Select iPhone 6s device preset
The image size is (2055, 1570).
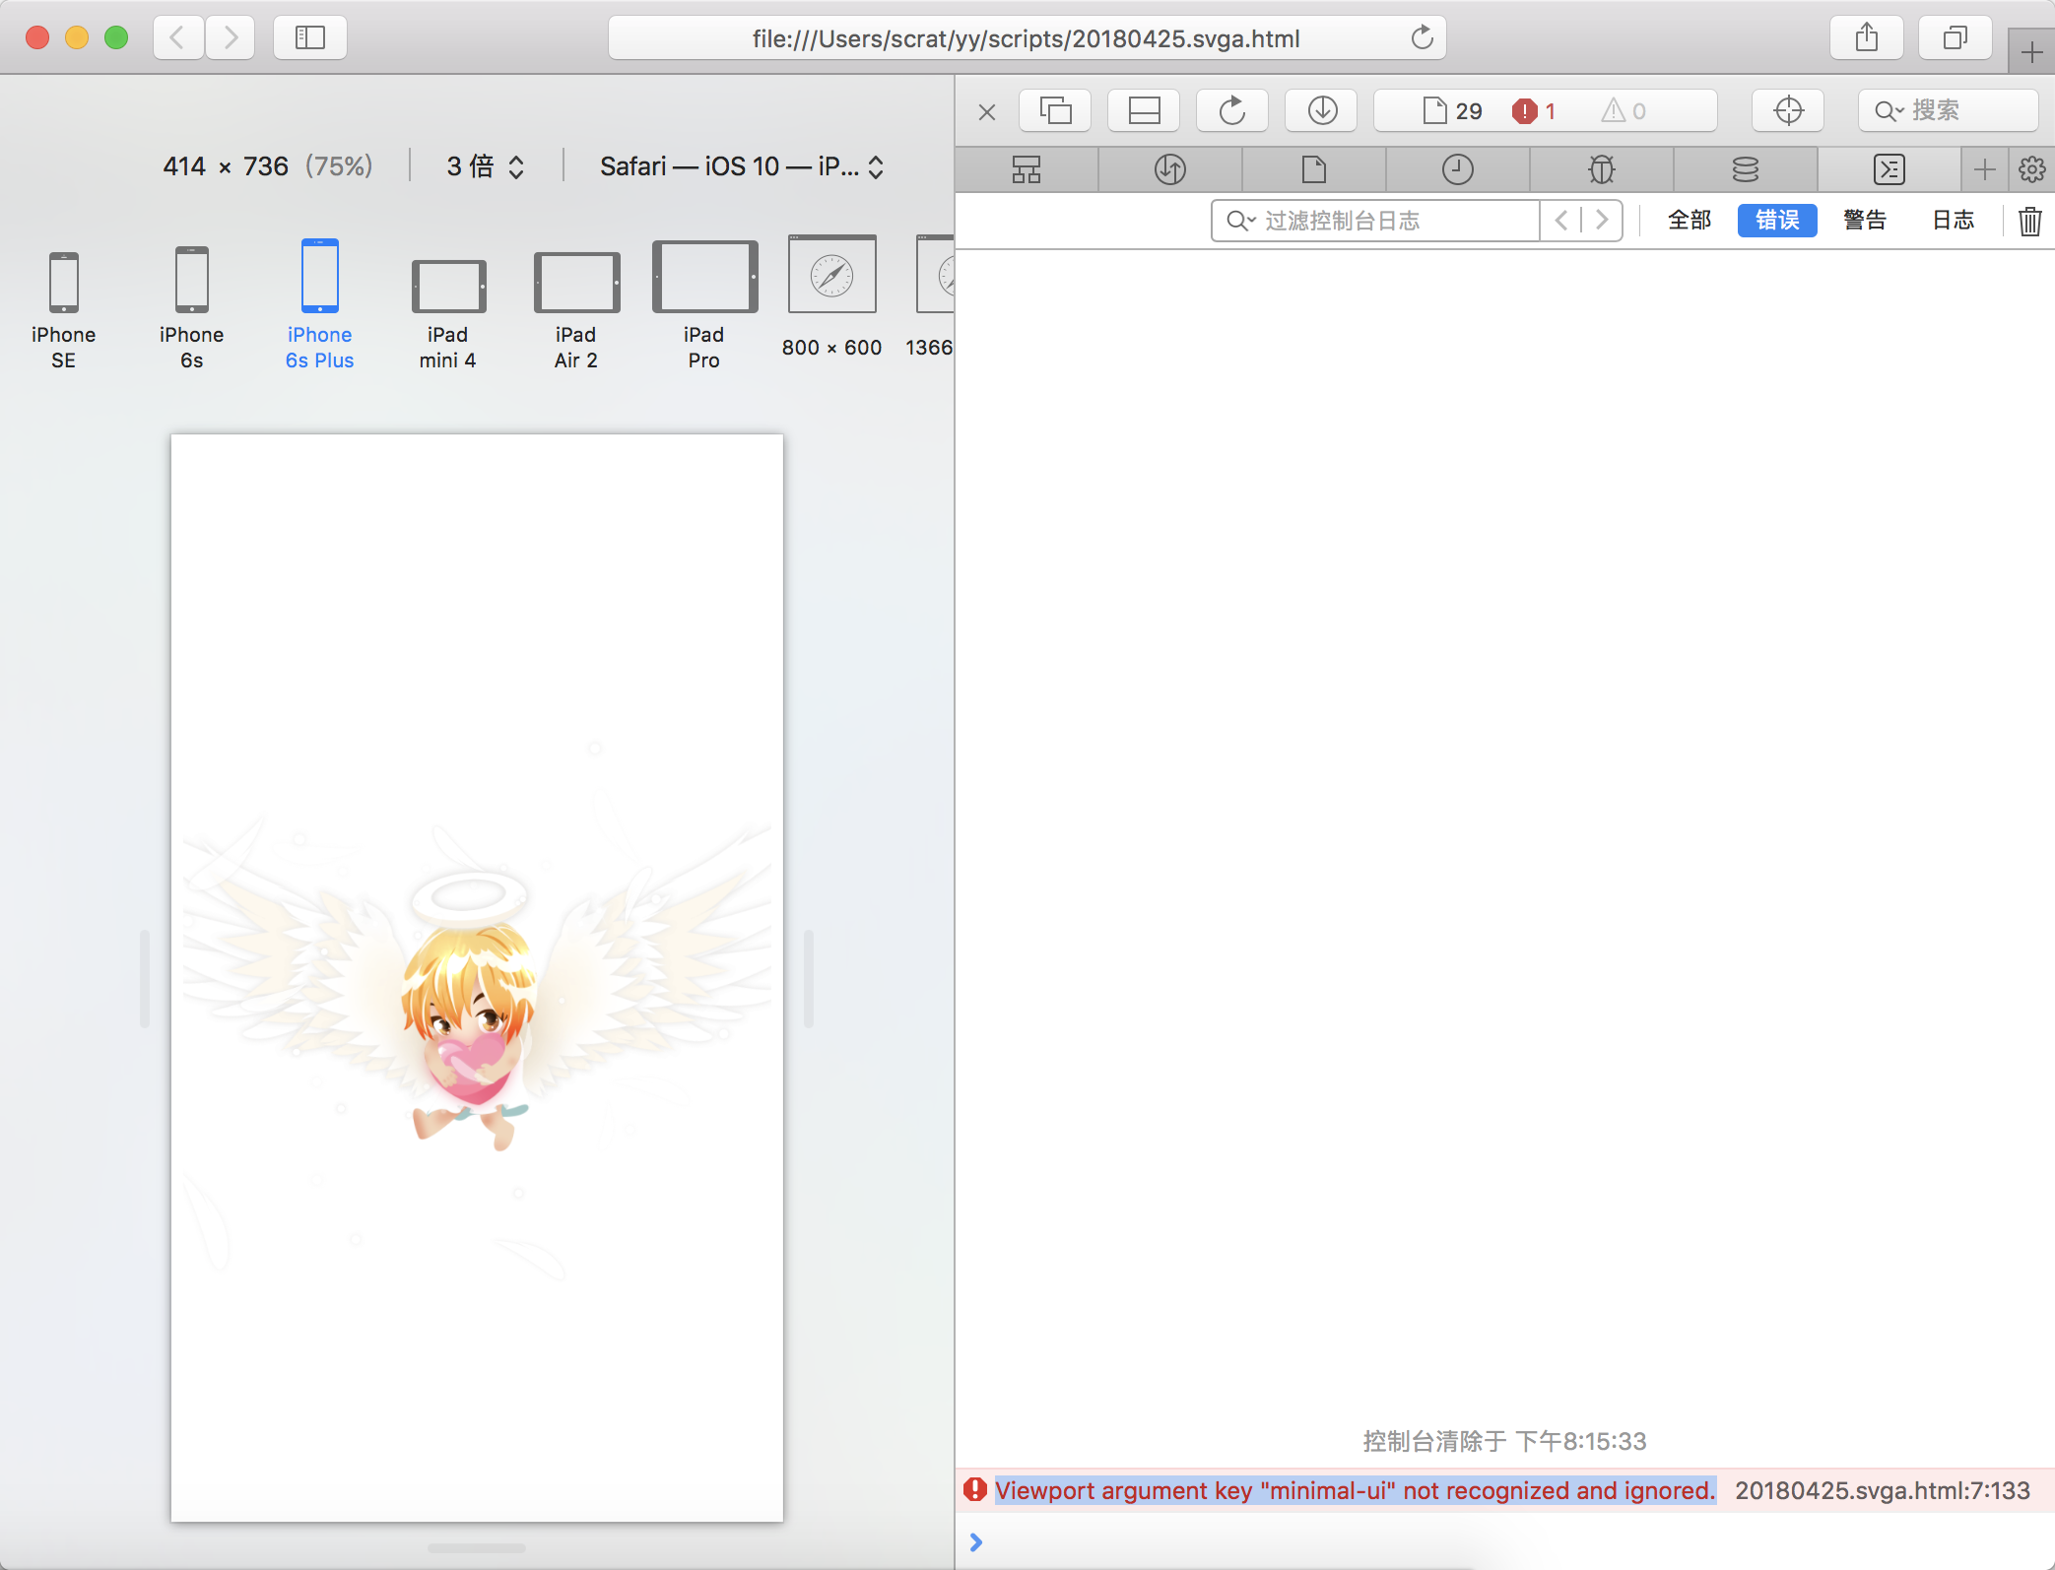tap(191, 308)
